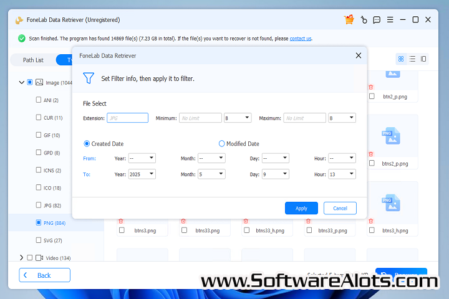Close the filter dialog
Screen dimensions: 449x299
click(358, 55)
